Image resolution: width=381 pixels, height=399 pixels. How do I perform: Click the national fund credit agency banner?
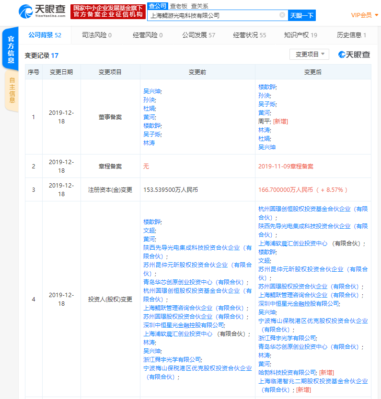pyautogui.click(x=108, y=11)
